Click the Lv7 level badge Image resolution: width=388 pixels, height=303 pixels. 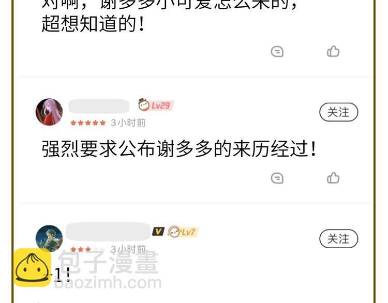[x=183, y=232]
